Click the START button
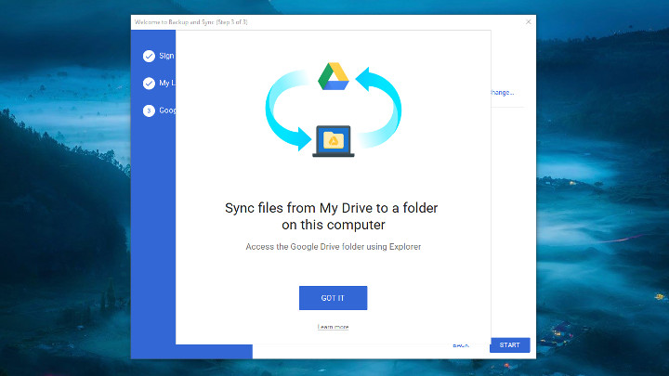The image size is (669, 376). (x=509, y=344)
